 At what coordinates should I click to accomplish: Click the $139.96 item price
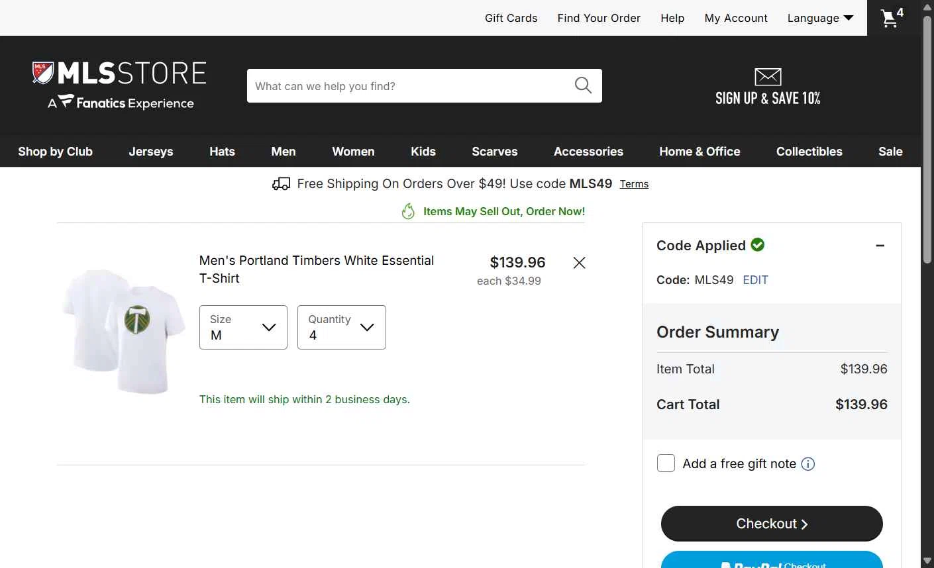tap(517, 262)
